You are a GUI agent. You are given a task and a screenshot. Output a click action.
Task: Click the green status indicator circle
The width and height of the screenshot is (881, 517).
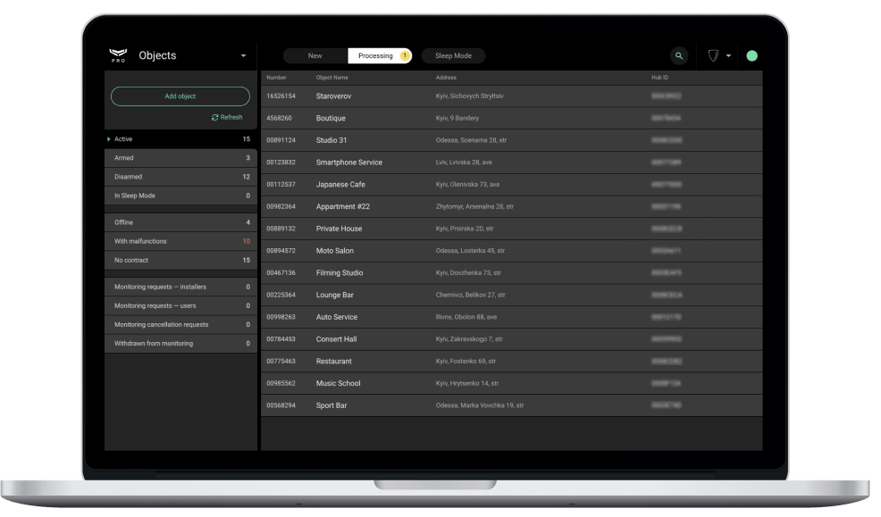(x=751, y=55)
